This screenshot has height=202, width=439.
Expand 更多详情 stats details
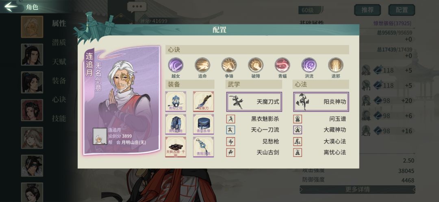click(x=357, y=189)
